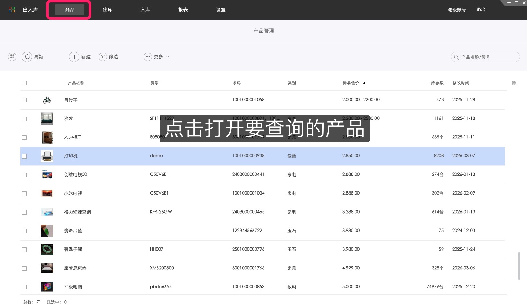
Task: Check the checkbox for the 自行车 row
Action: [24, 100]
